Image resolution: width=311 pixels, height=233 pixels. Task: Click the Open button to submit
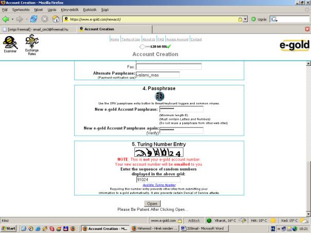click(x=152, y=204)
